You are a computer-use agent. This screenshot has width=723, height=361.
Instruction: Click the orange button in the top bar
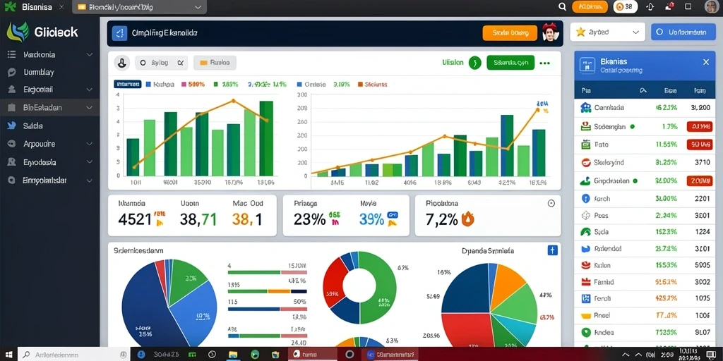click(x=590, y=6)
